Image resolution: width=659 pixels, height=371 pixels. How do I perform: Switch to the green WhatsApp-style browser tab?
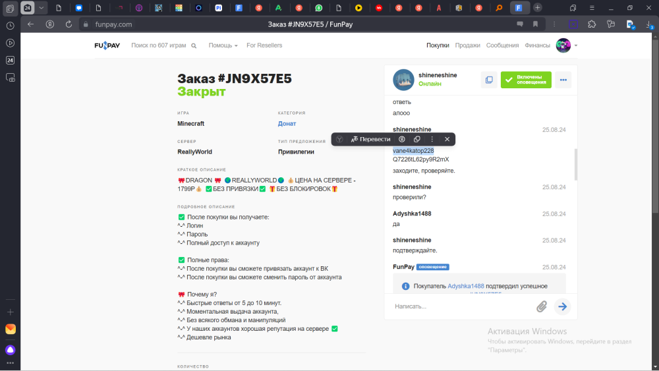point(318,8)
